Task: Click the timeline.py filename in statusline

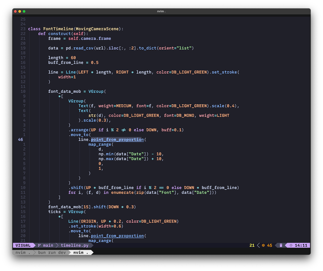Action: tap(75, 245)
